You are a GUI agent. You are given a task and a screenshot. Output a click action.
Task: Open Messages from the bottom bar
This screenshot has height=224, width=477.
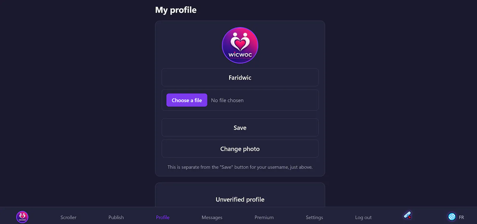click(x=212, y=217)
